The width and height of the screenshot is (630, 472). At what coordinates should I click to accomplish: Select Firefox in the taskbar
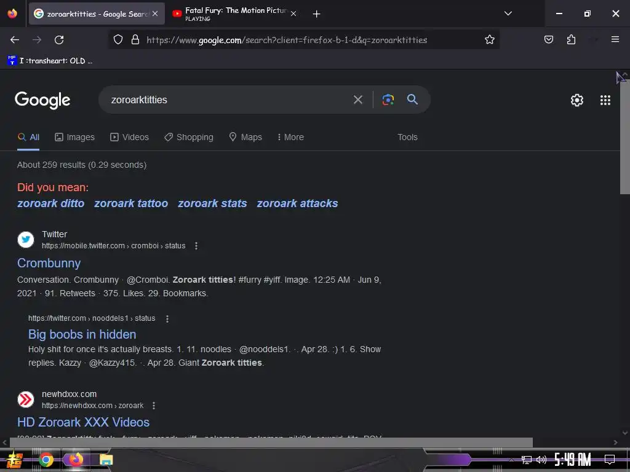pyautogui.click(x=76, y=460)
